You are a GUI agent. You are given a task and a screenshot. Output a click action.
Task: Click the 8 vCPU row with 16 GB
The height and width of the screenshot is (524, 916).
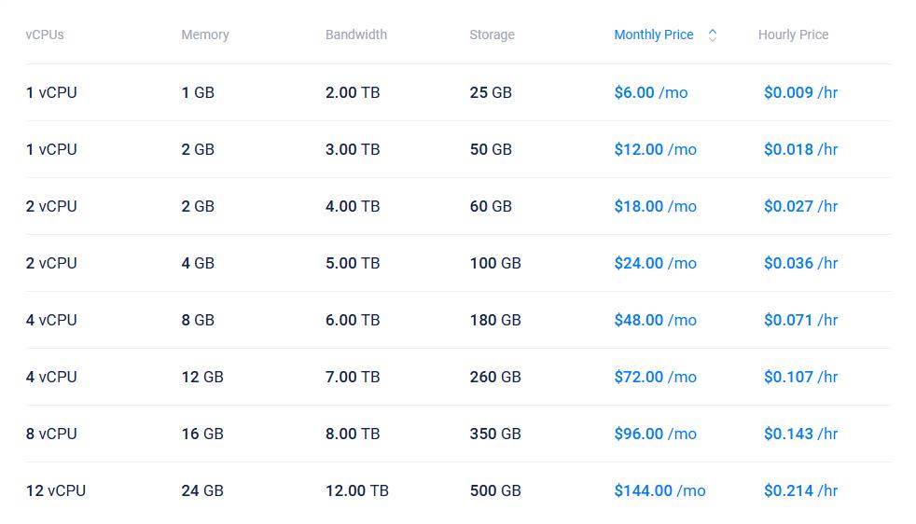[x=51, y=434]
